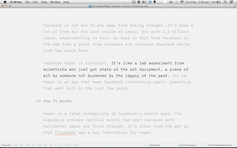Apply H1 heading from the status bar

point(16,145)
